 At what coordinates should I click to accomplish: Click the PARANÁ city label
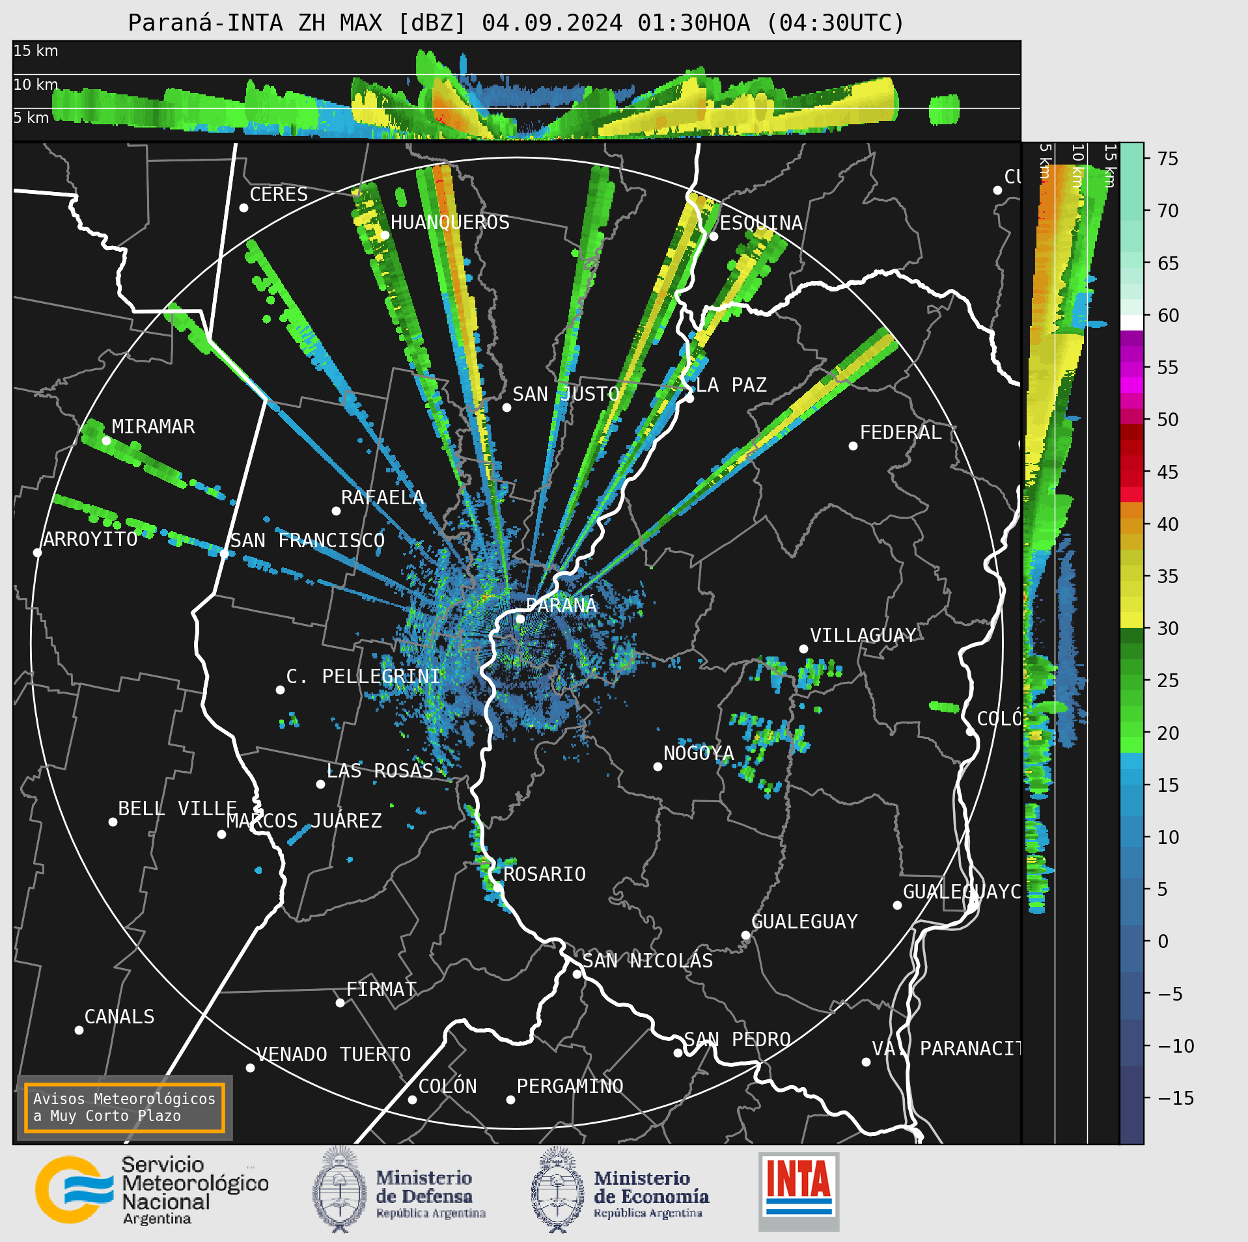[x=561, y=605]
